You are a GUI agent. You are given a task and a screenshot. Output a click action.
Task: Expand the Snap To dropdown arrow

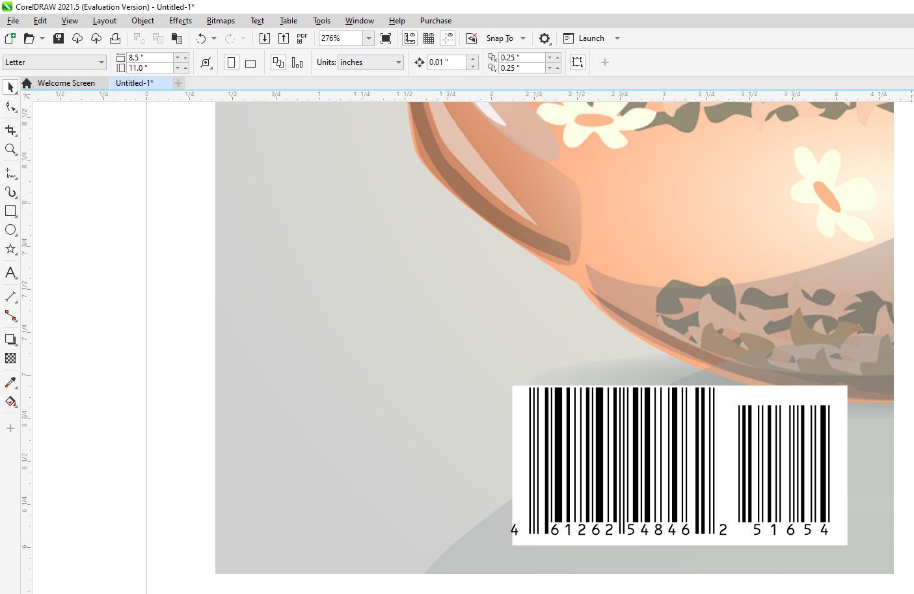point(523,38)
